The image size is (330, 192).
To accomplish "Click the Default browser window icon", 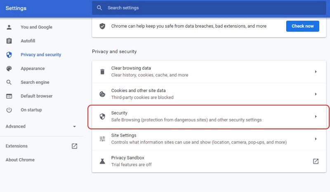I will pyautogui.click(x=9, y=96).
